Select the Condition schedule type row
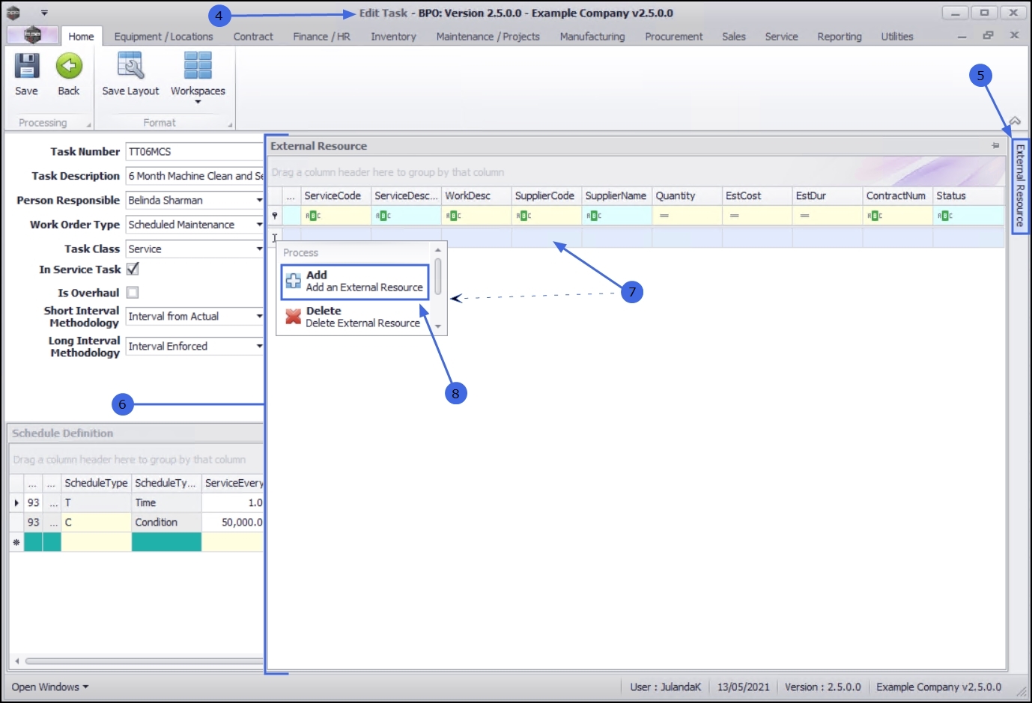Viewport: 1032px width, 703px height. (x=136, y=523)
